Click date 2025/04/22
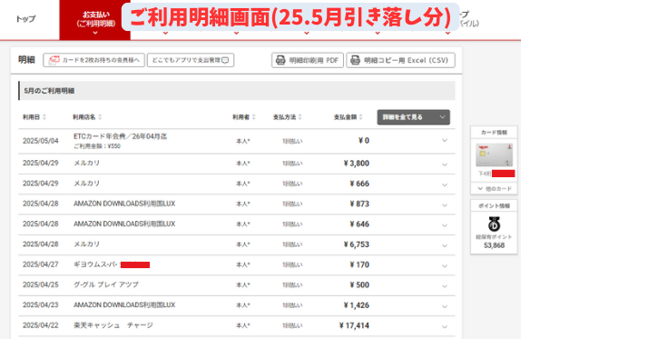The height and width of the screenshot is (339, 648). pyautogui.click(x=41, y=325)
